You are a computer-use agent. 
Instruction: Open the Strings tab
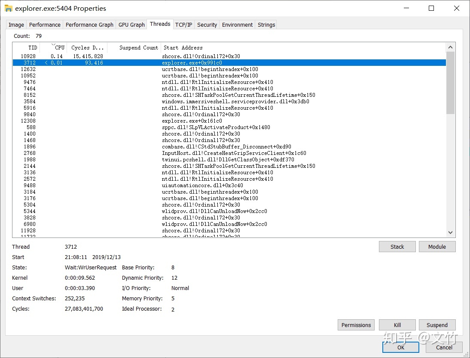pos(266,25)
